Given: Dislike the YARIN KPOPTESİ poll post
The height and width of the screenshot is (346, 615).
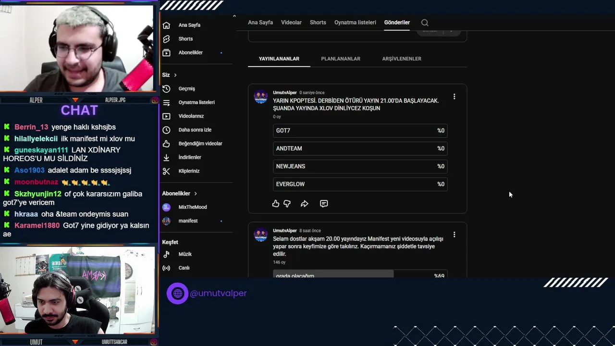Looking at the screenshot, I should [x=287, y=204].
